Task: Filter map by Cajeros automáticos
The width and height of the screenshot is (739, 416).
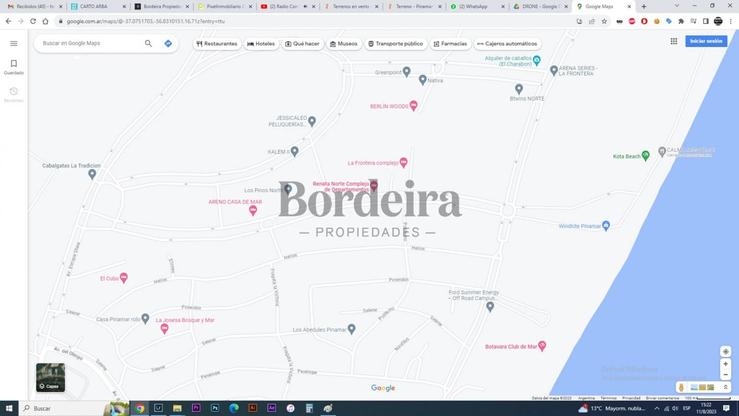Action: (507, 44)
